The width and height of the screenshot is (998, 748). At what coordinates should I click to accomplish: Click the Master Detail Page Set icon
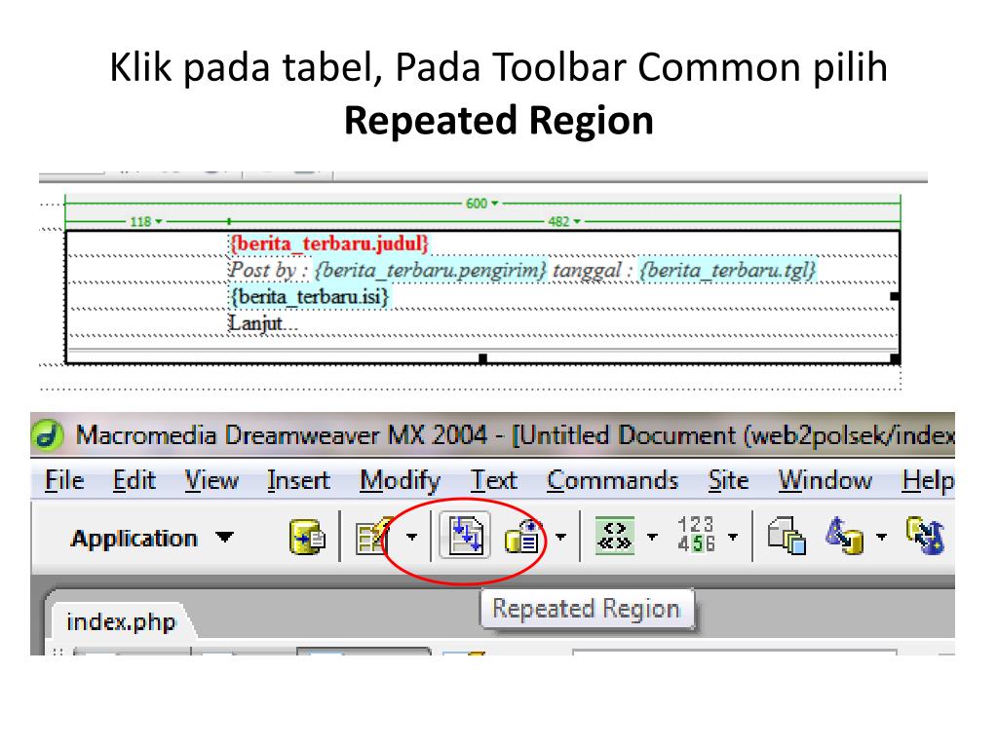[x=787, y=537]
